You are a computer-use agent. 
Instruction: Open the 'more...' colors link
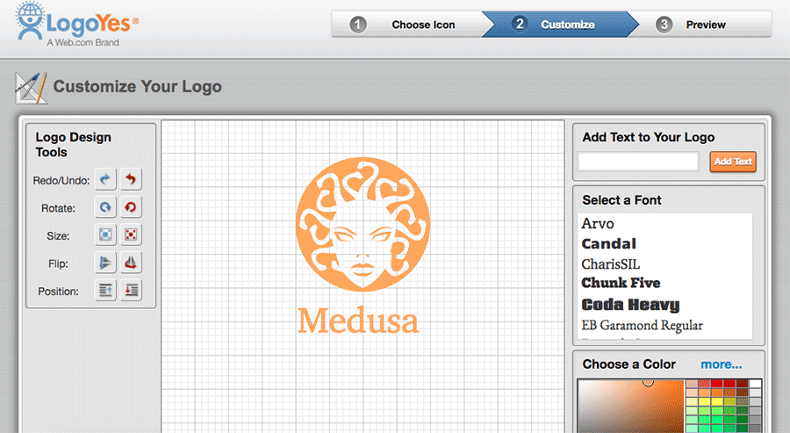pos(721,364)
